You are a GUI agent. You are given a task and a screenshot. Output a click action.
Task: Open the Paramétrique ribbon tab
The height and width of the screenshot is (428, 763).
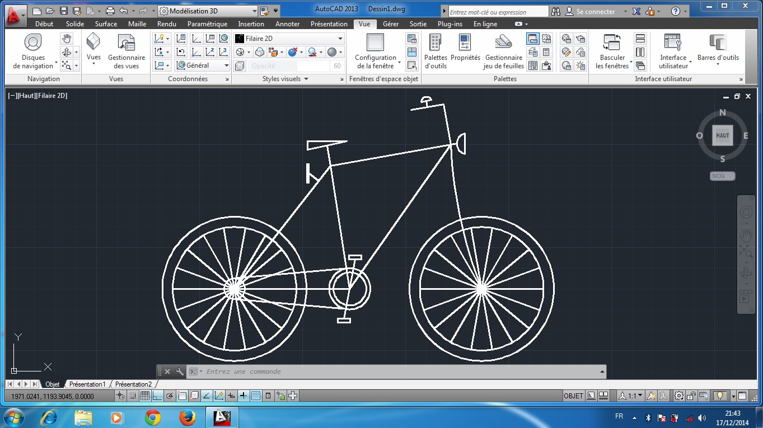[x=208, y=23]
